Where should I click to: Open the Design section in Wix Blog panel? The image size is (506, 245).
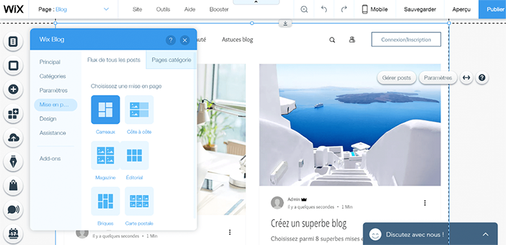pos(48,119)
